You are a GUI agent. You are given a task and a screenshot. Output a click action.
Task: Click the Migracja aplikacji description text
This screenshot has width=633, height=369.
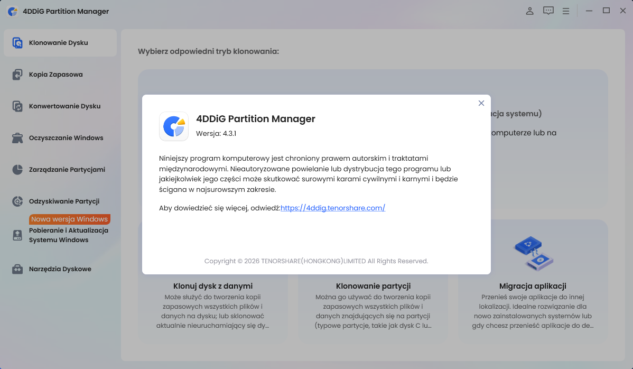point(533,311)
